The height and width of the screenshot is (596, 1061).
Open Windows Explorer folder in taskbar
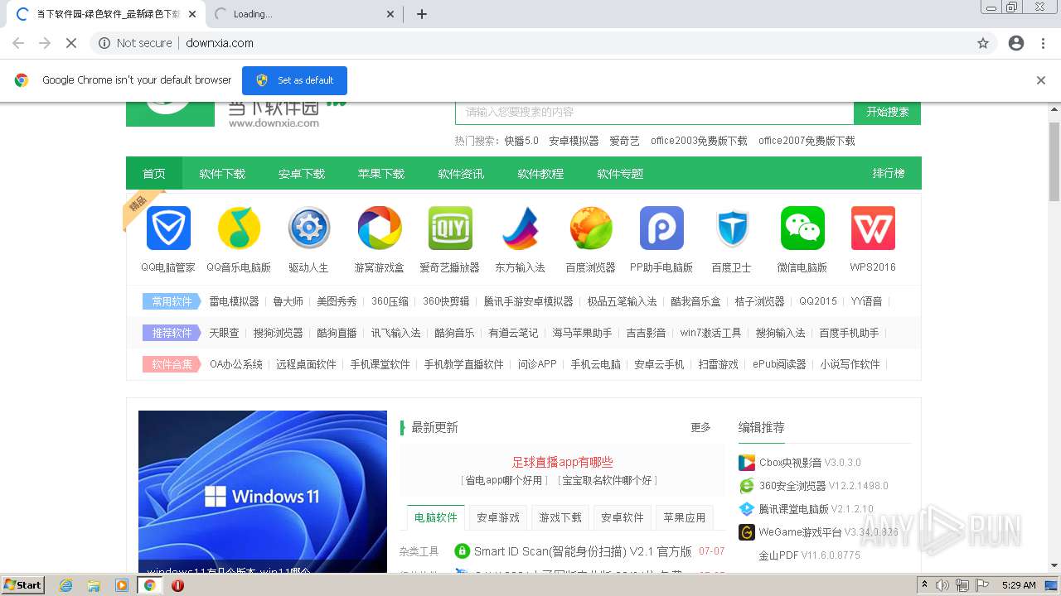tap(94, 585)
